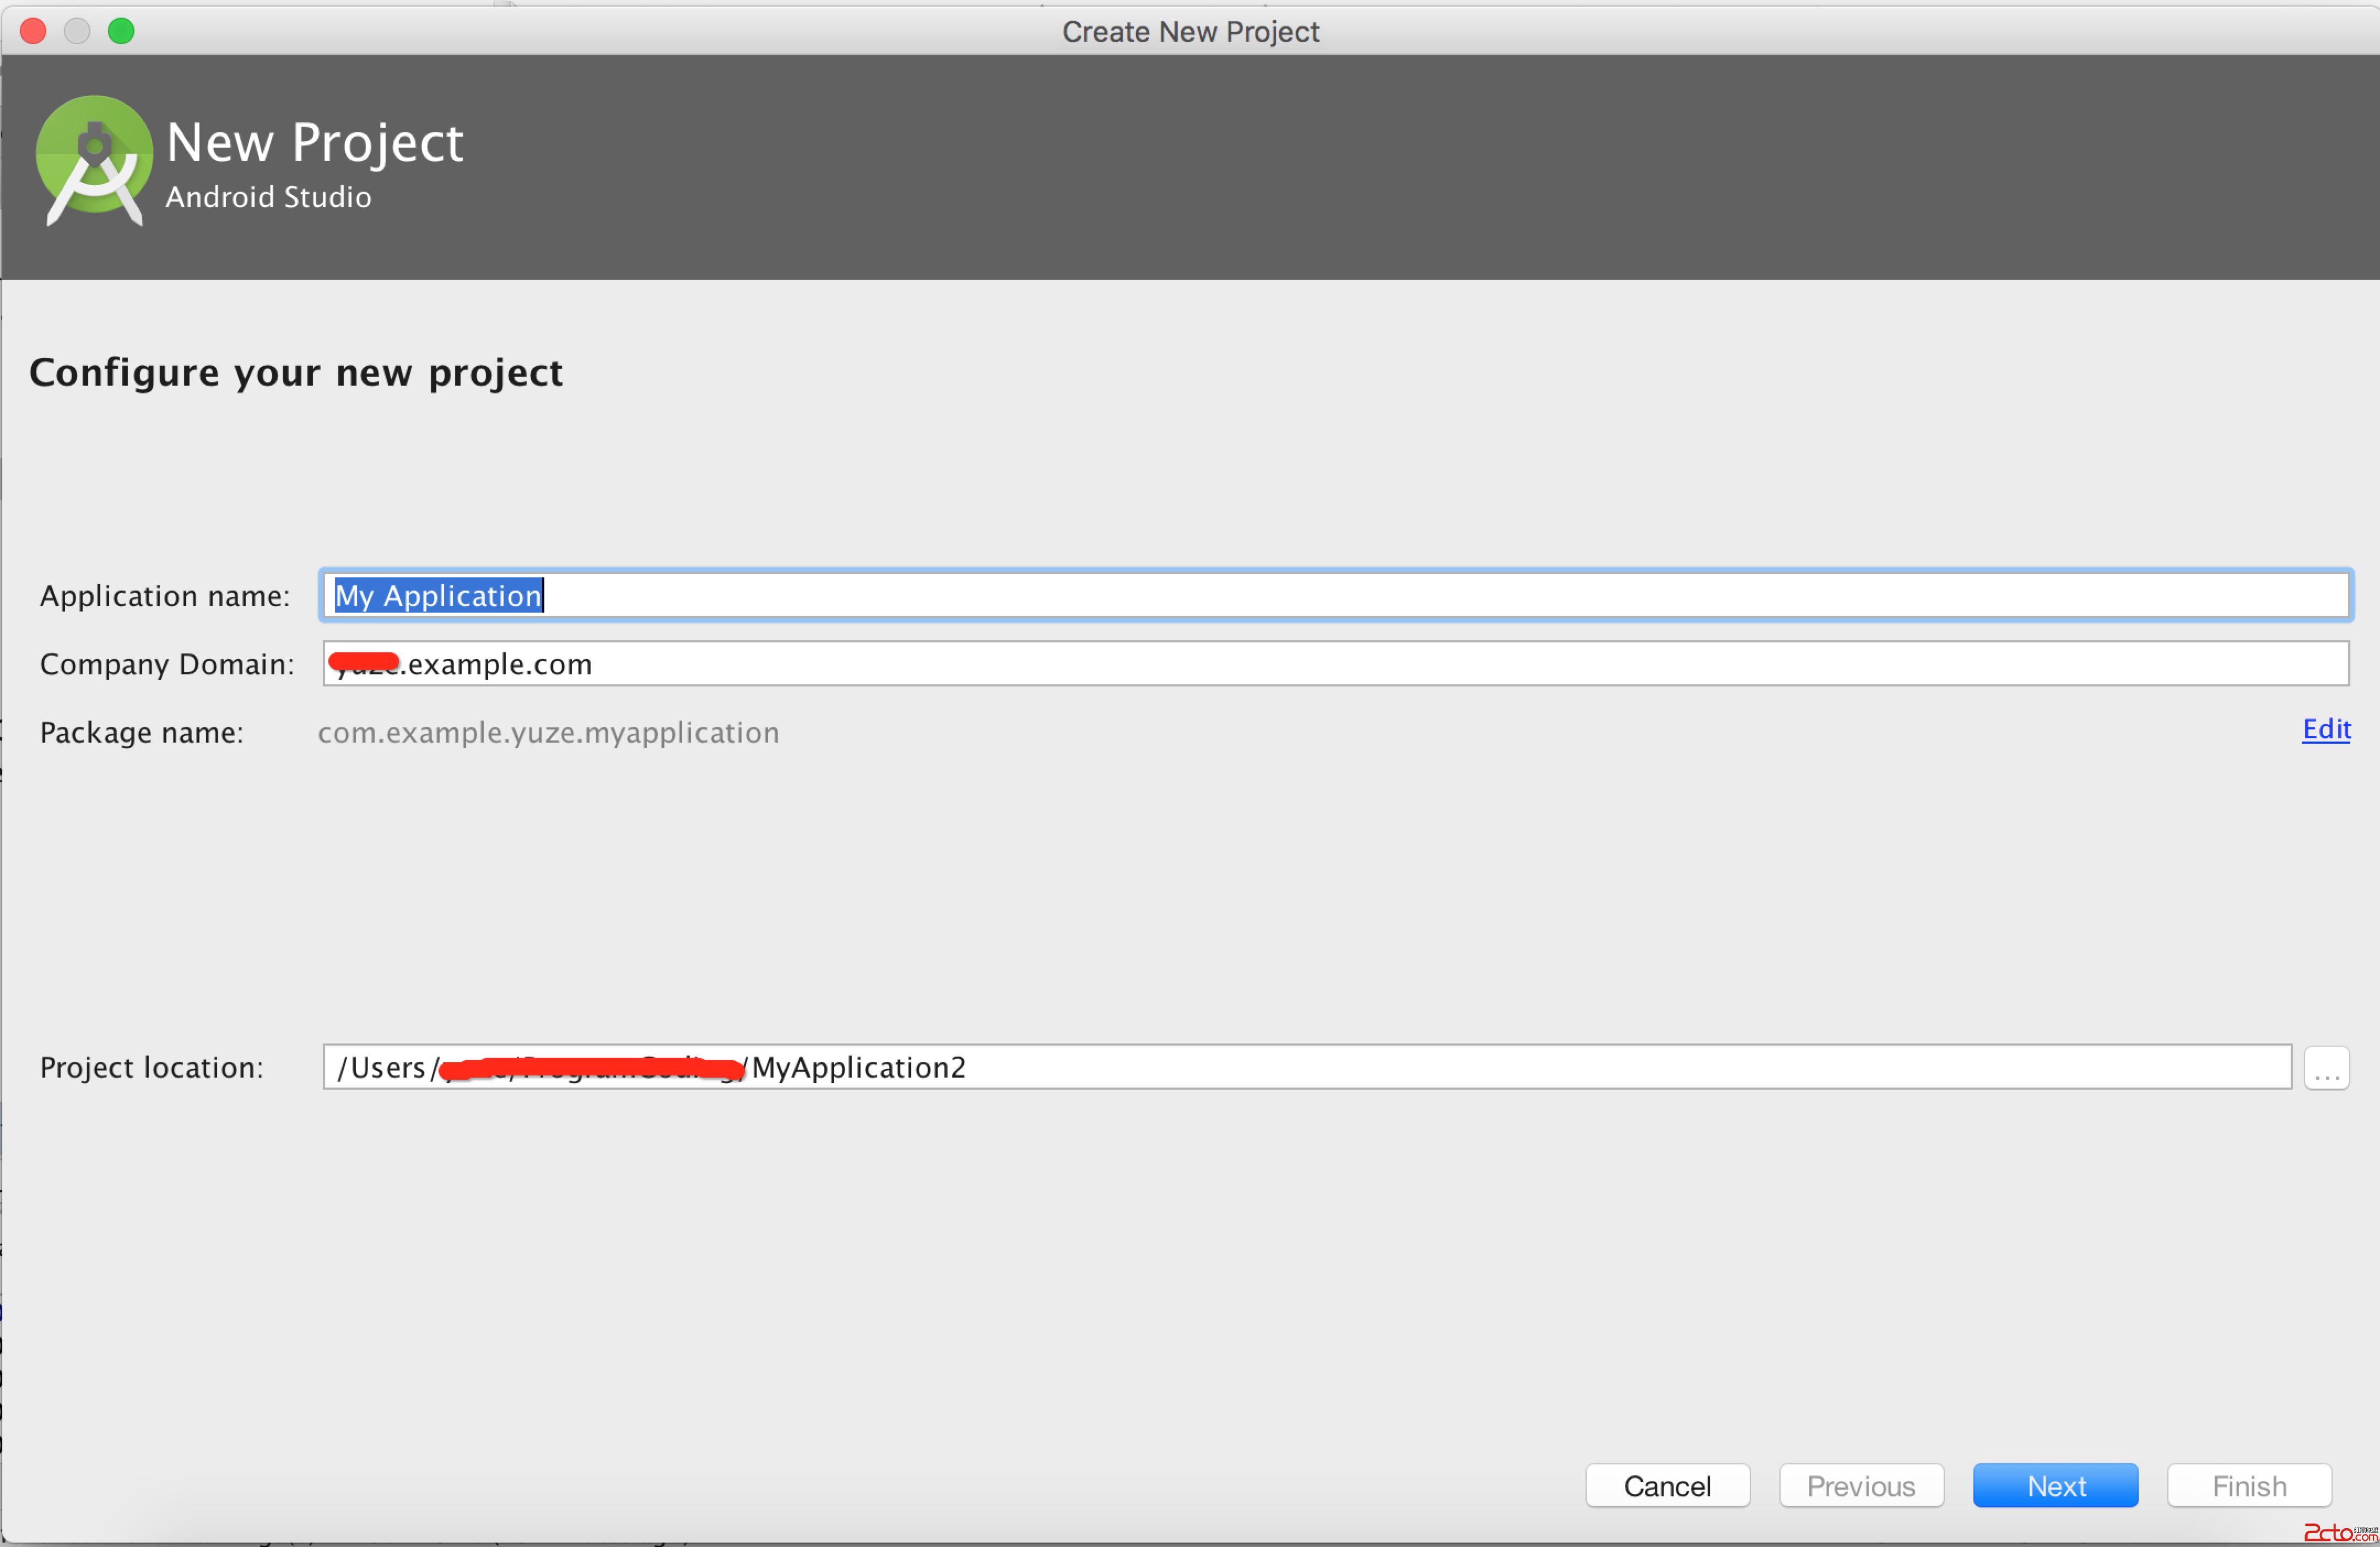Click the Configure your new project heading
The image size is (2380, 1547).
click(x=296, y=372)
